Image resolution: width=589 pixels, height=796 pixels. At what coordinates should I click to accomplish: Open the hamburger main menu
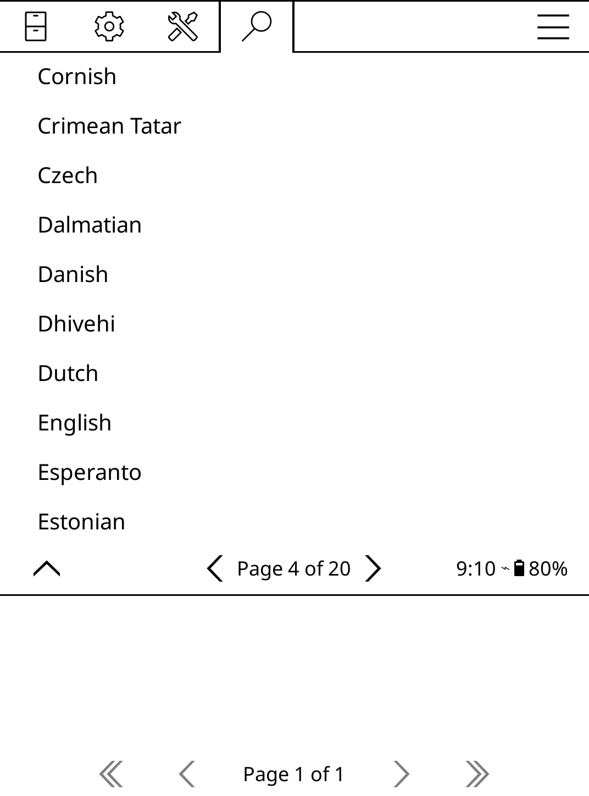(553, 26)
